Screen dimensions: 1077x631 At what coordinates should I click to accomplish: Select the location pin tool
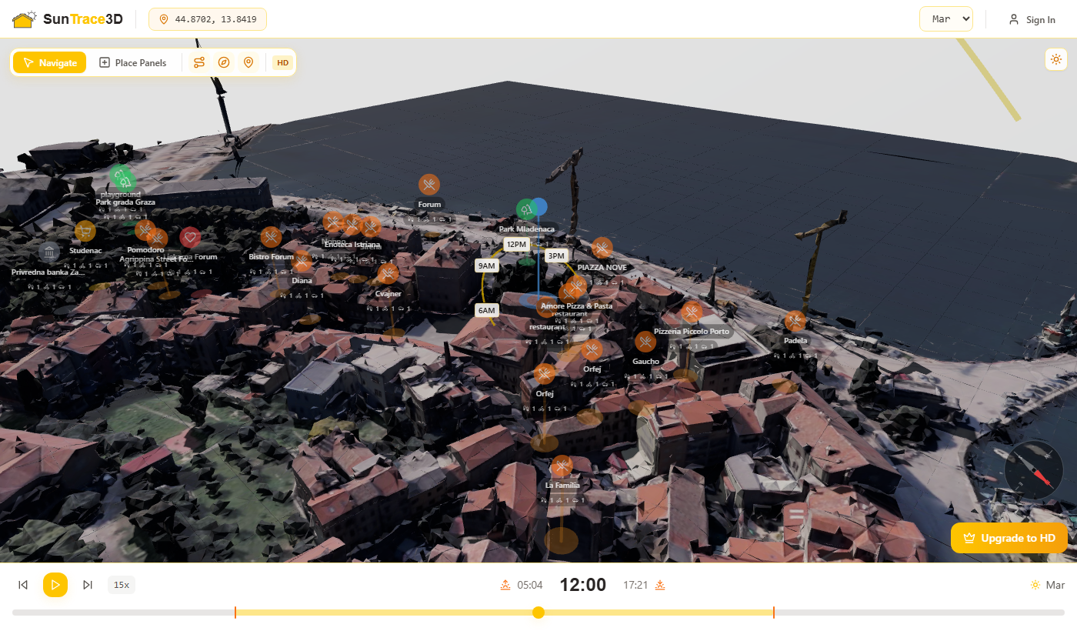[x=248, y=62]
